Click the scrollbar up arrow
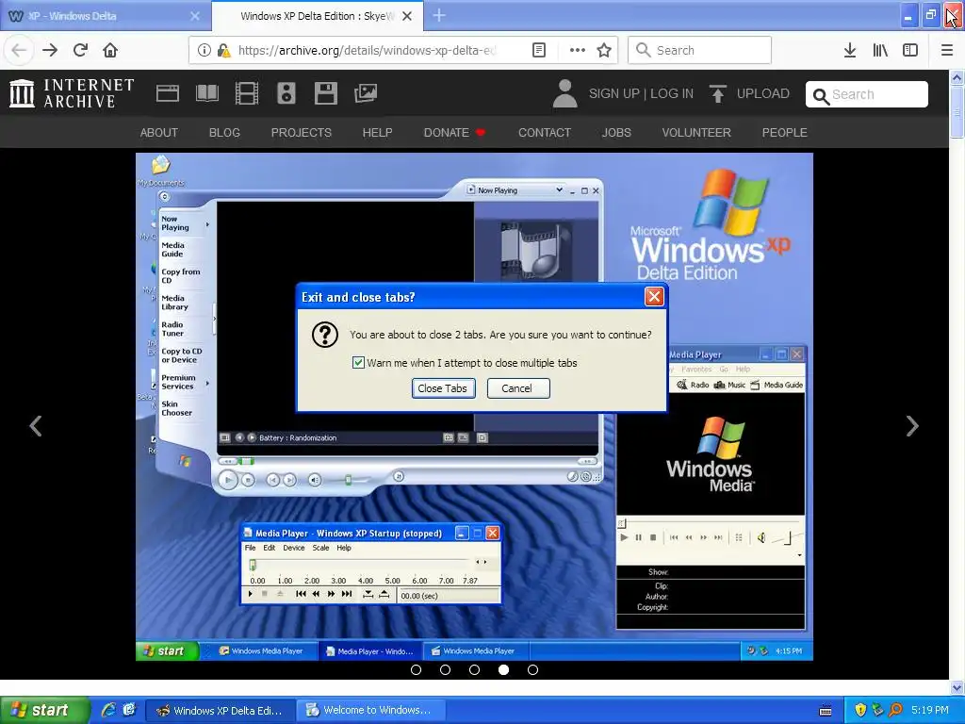This screenshot has height=724, width=965. click(957, 77)
